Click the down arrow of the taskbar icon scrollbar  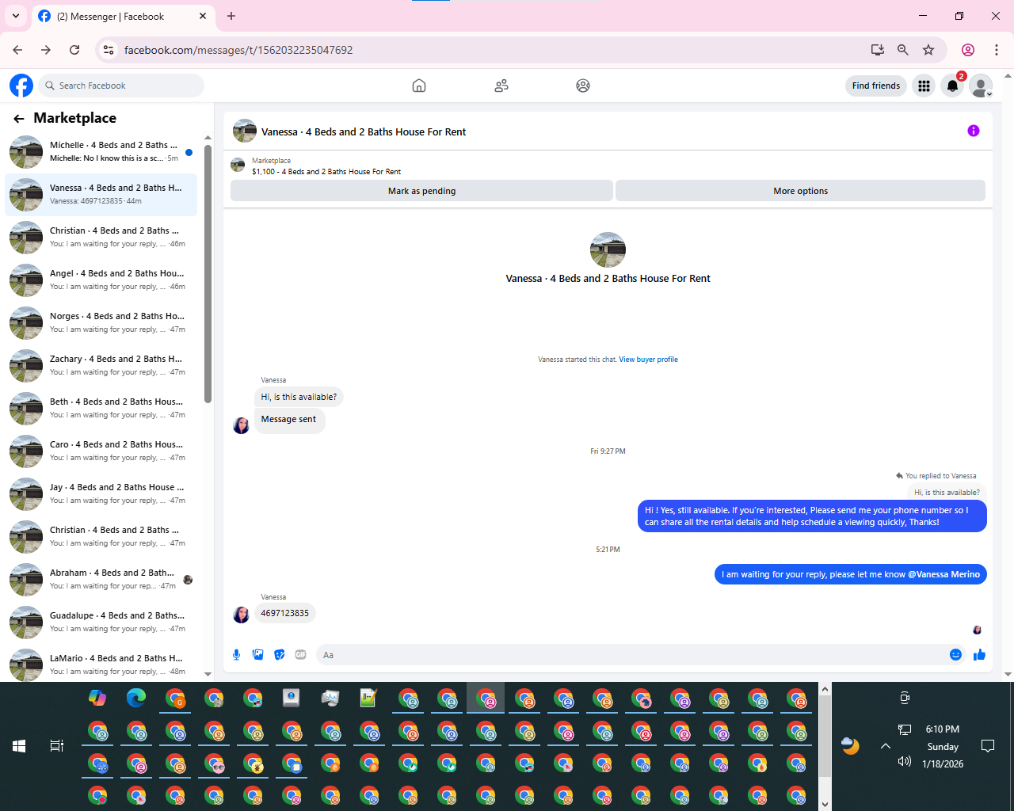pos(825,804)
